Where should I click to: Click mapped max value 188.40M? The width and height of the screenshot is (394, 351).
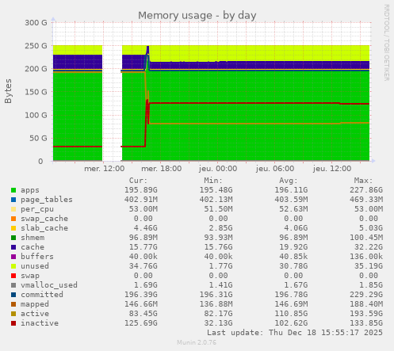coord(366,304)
